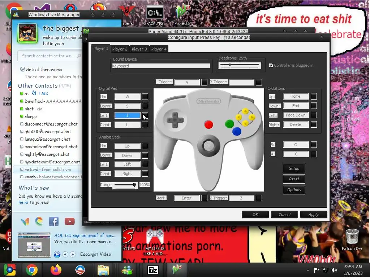
Task: Open AOL 5.0 sign on proof link
Action: [85, 236]
